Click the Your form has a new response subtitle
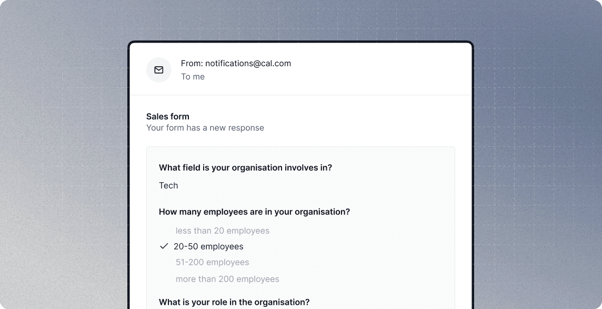Screen dimensions: 602x309 click(x=205, y=128)
